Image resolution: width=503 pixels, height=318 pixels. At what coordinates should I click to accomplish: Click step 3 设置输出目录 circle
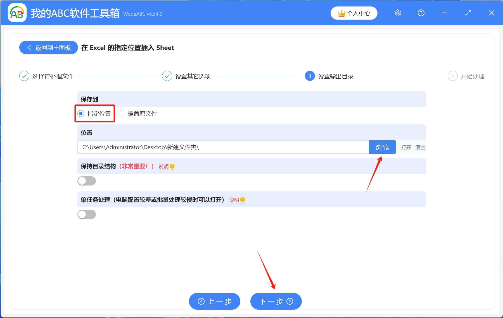click(310, 76)
